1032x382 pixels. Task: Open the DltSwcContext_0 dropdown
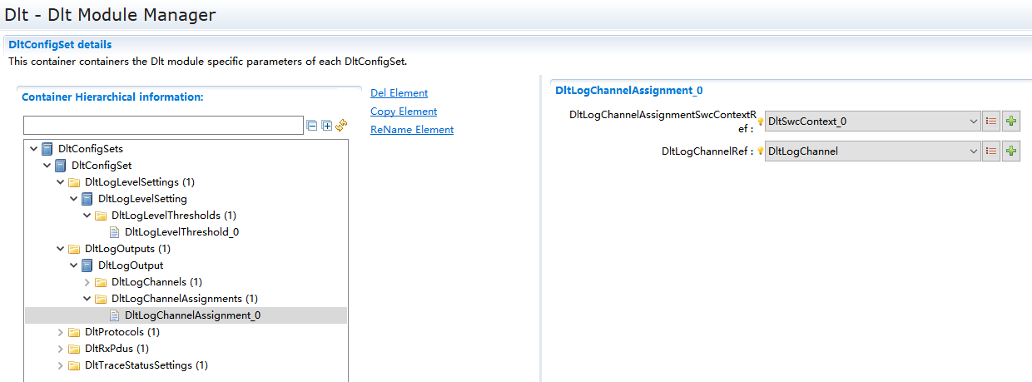pos(974,122)
